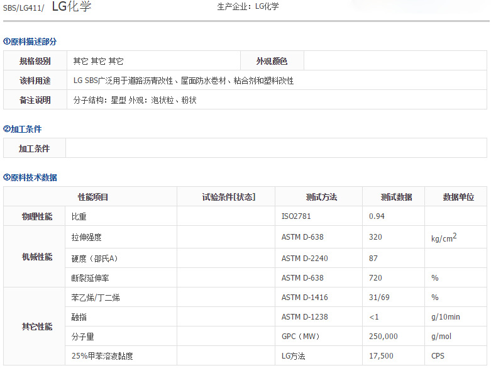The width and height of the screenshot is (491, 368).
Task: Select the g/10min unit cell
Action: [x=445, y=317]
